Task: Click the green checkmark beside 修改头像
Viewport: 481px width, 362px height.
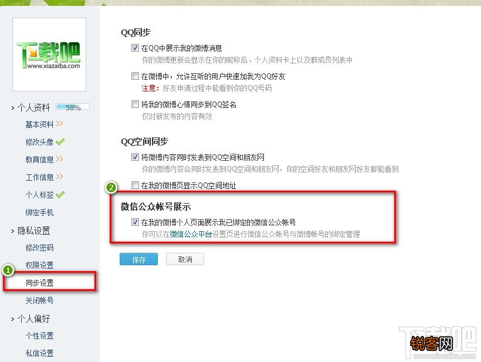Action: pos(60,142)
